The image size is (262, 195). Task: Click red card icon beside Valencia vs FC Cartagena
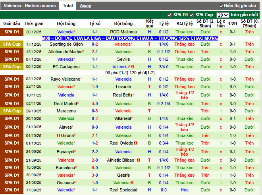(133, 67)
